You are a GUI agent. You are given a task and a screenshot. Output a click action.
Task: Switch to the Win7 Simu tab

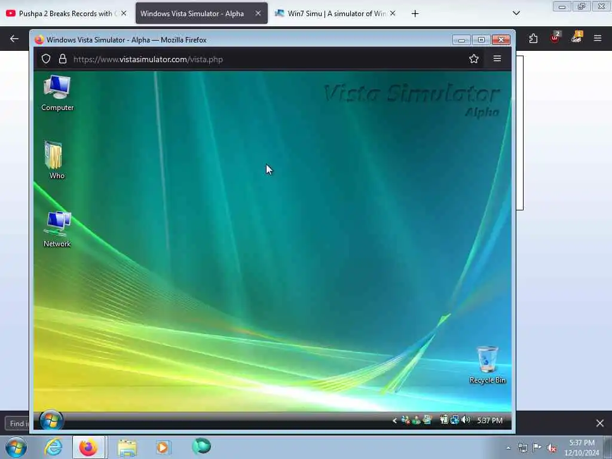[336, 14]
